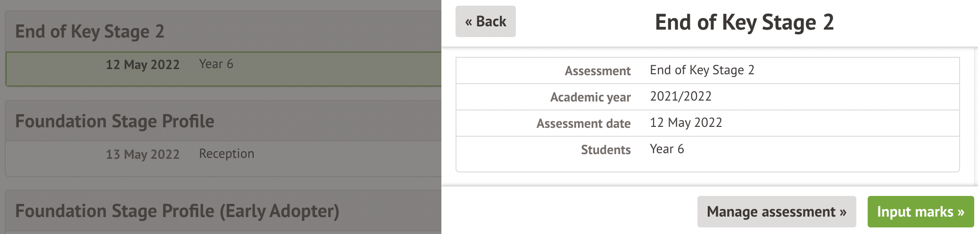Select the 2021/2022 academic year value

680,96
